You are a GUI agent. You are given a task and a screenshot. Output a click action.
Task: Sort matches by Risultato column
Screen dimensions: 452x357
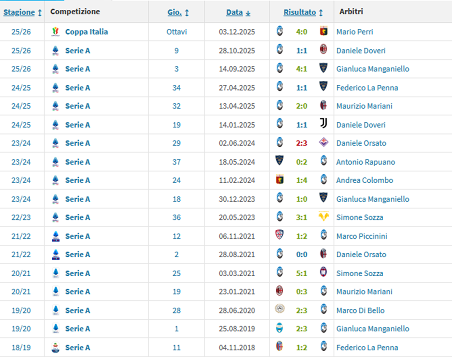pyautogui.click(x=299, y=13)
